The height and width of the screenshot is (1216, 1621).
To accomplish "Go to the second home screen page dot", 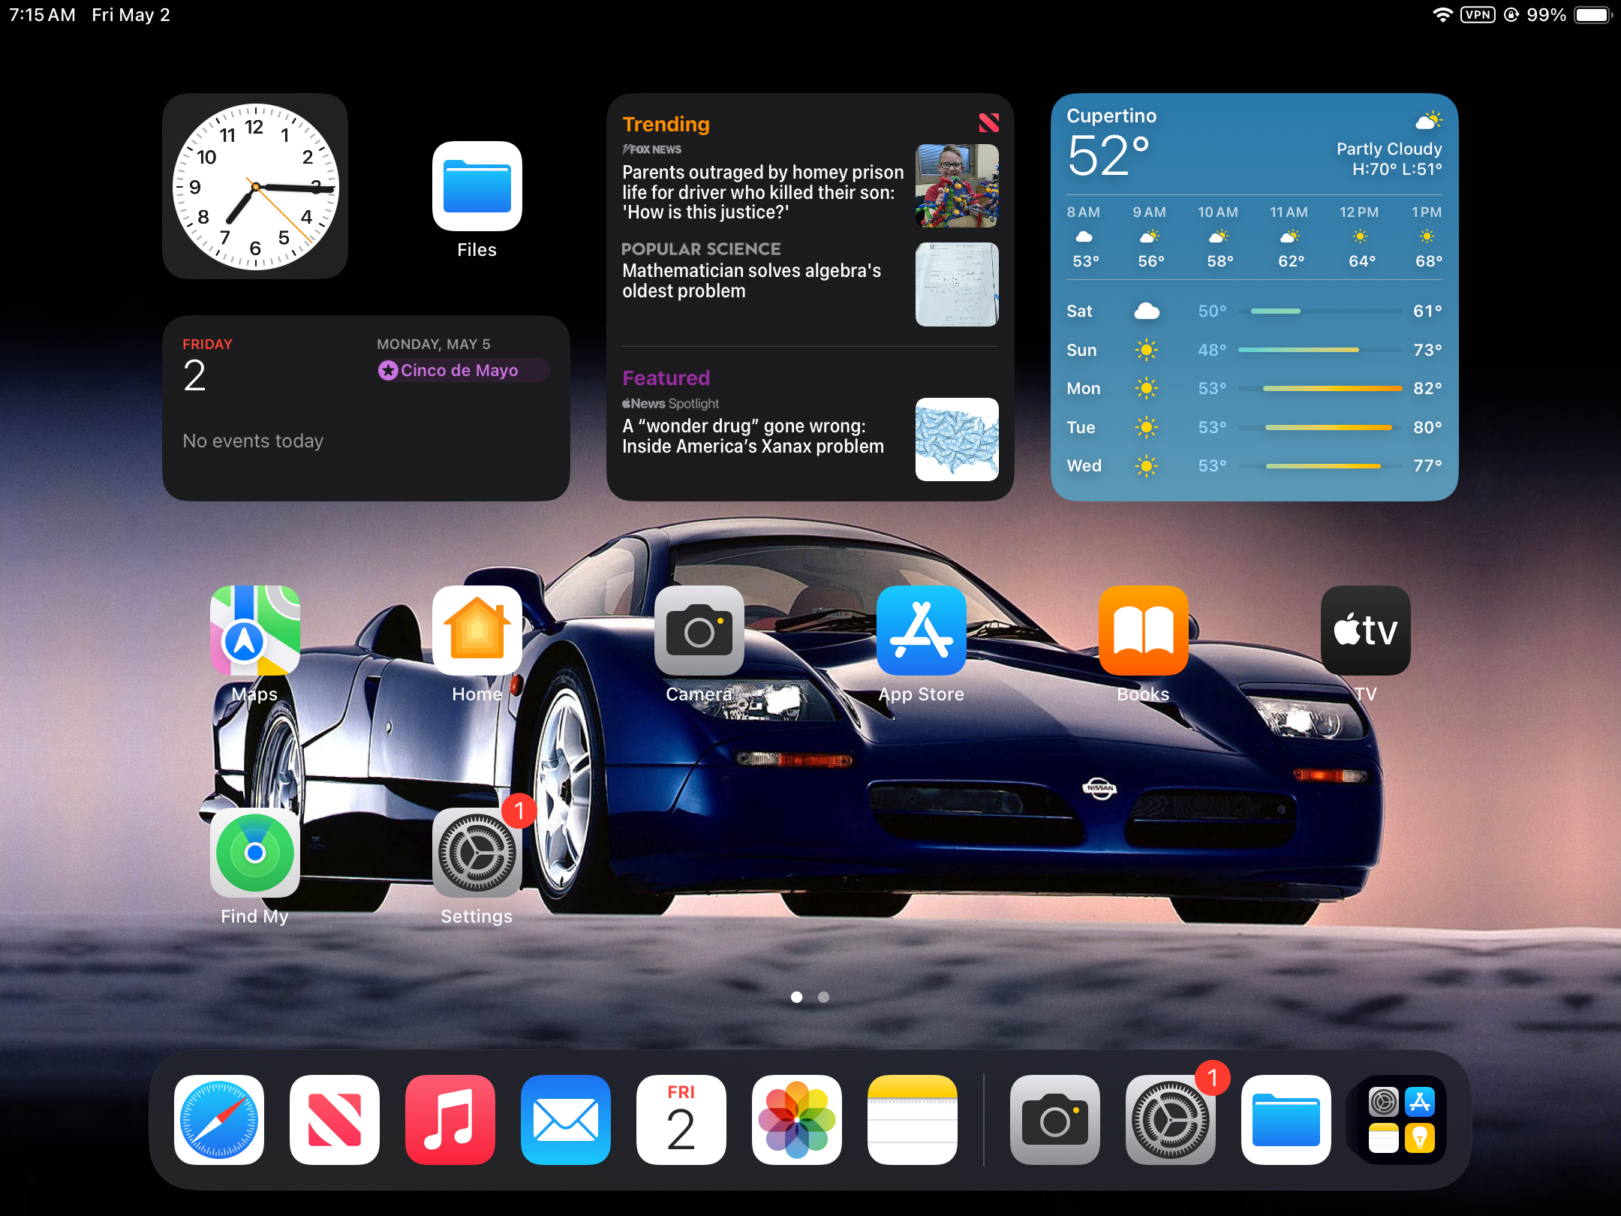I will [x=823, y=997].
